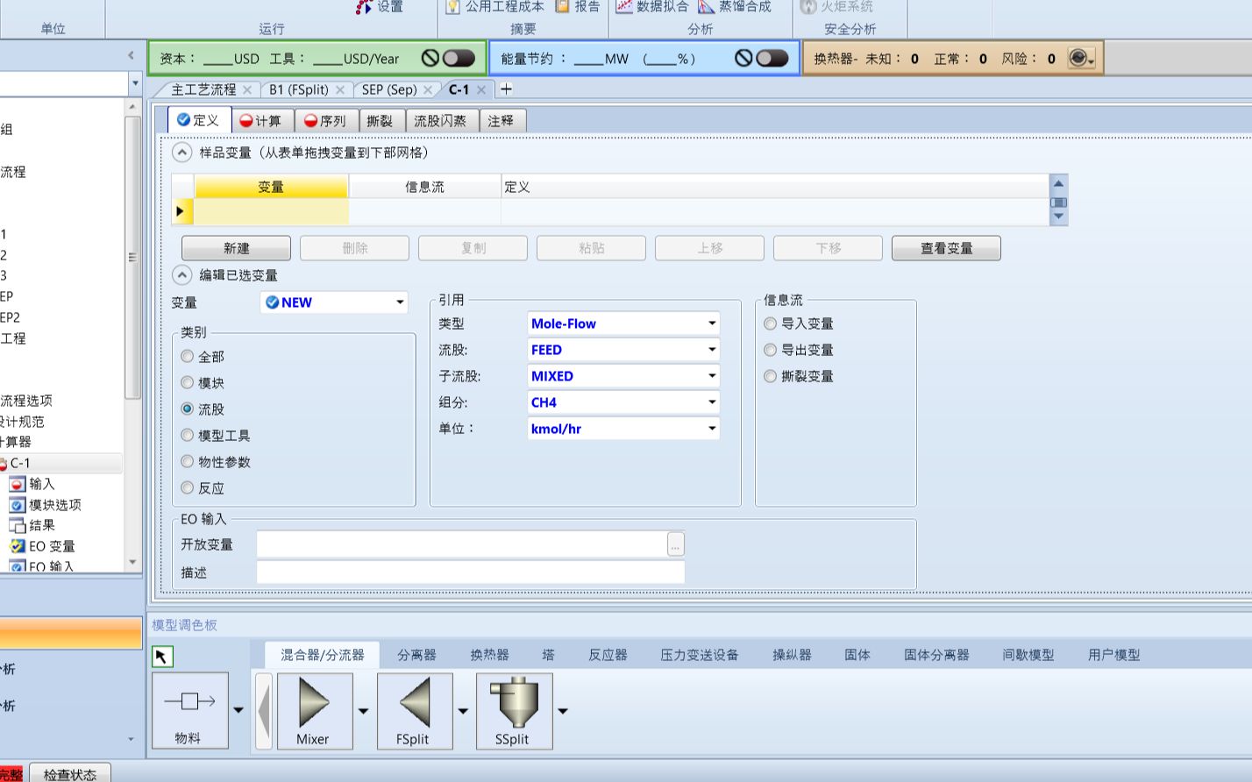
Task: Collapse the 样品变量 section
Action: point(181,153)
